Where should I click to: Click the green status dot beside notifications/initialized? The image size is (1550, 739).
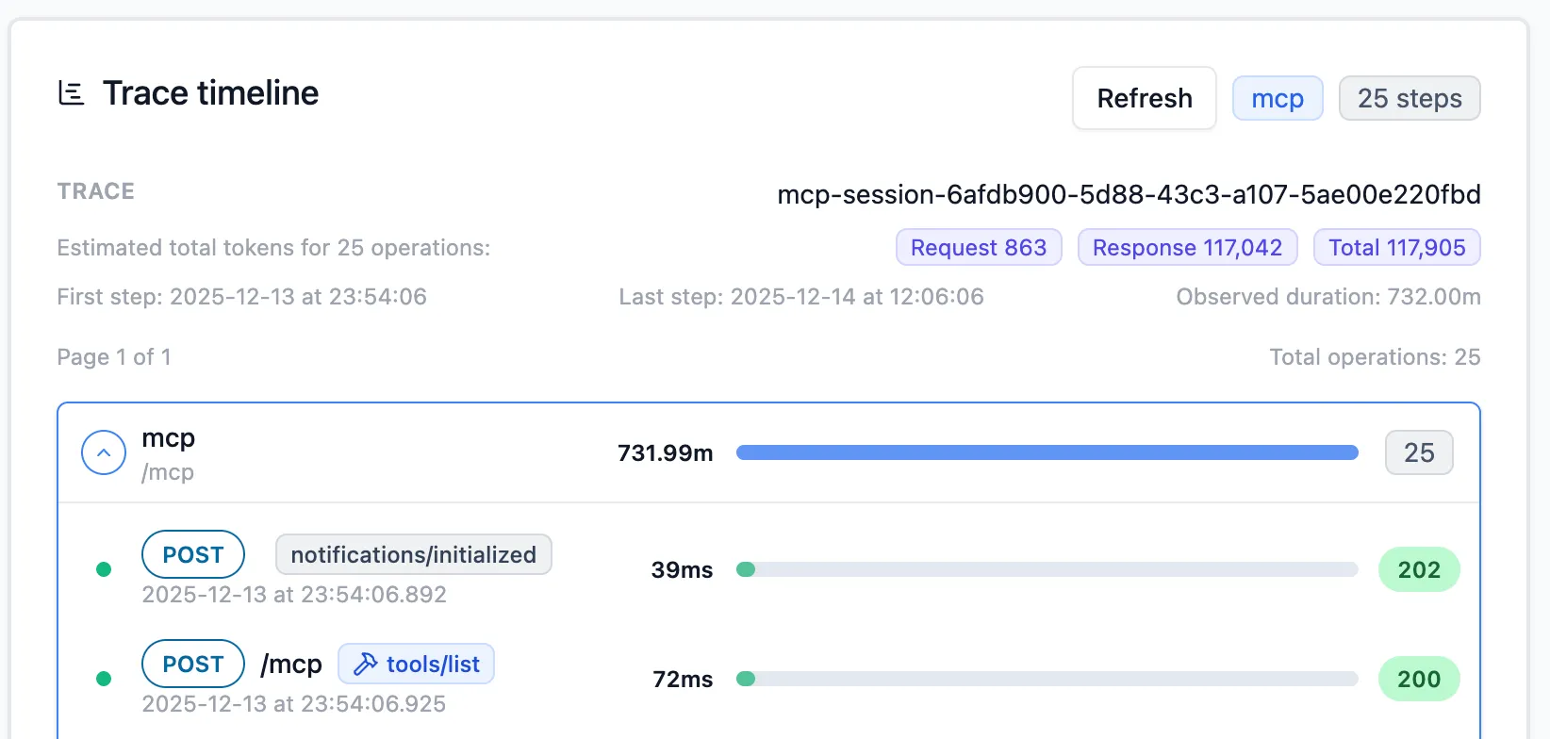click(x=104, y=569)
